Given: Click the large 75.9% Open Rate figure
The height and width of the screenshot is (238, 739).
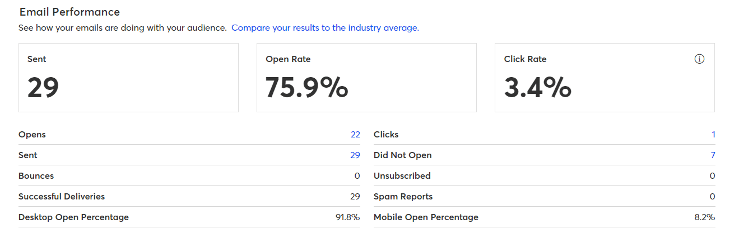Looking at the screenshot, I should (306, 87).
